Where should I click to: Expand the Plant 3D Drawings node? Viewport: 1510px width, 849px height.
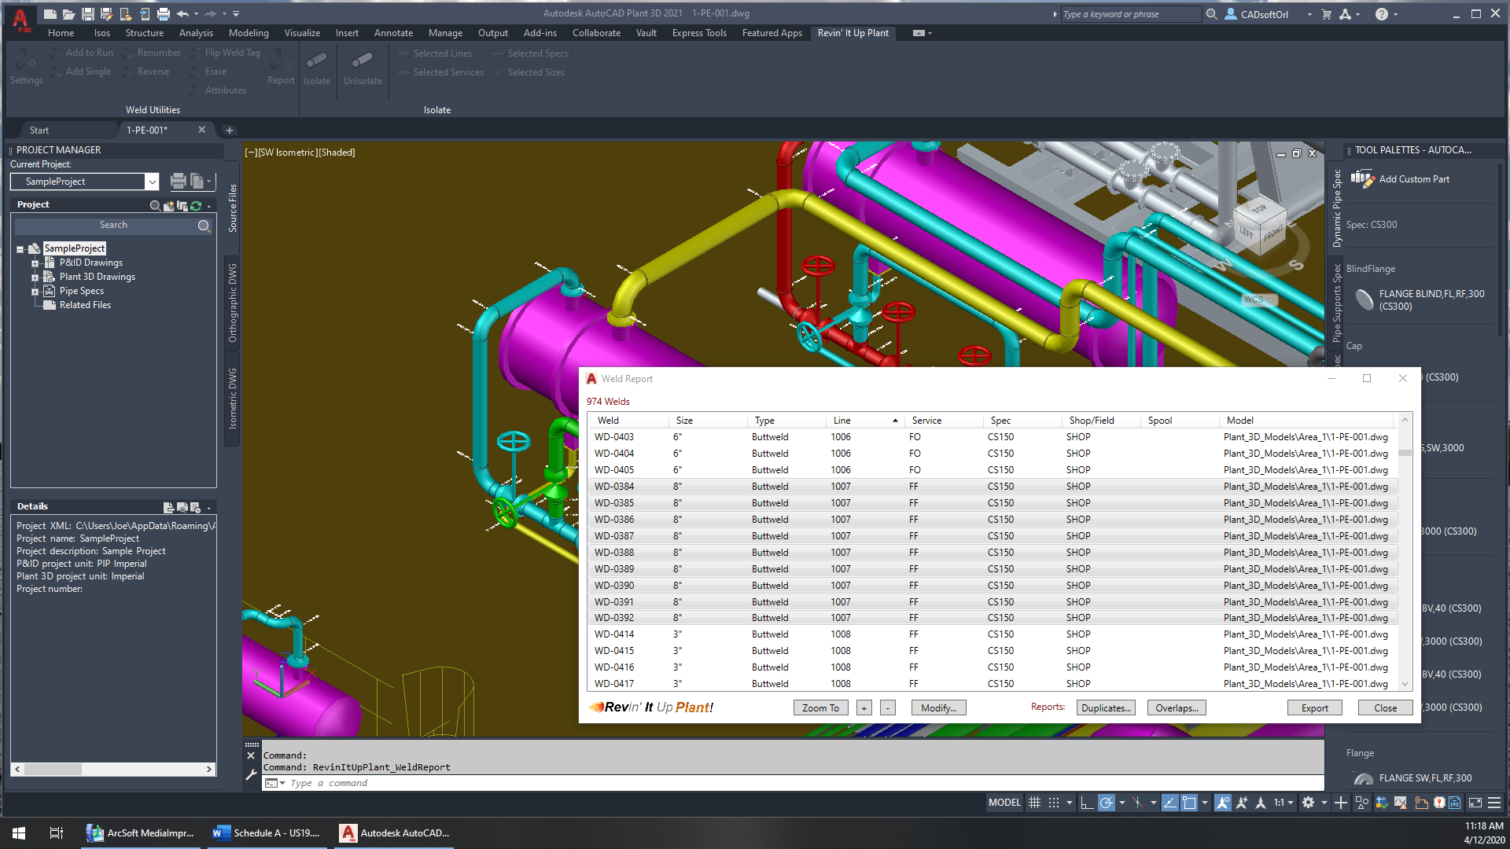35,277
